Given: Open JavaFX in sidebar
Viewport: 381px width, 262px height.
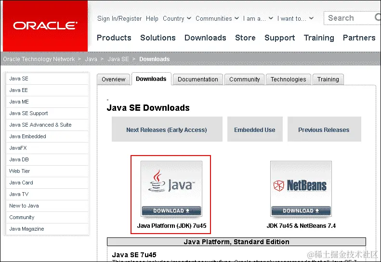Looking at the screenshot, I should tap(47, 148).
